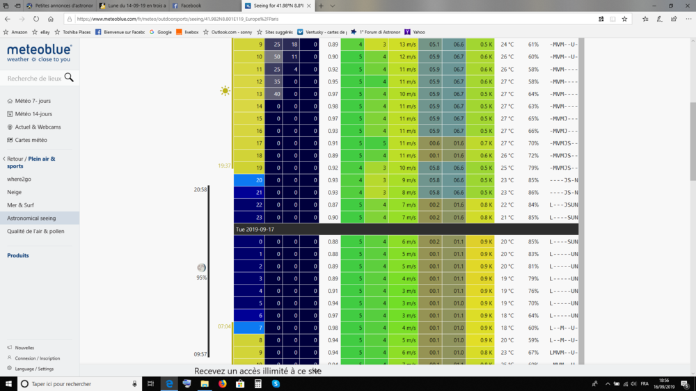The height and width of the screenshot is (391, 696).
Task: Focus the Recherche de lieux search field
Action: point(34,78)
